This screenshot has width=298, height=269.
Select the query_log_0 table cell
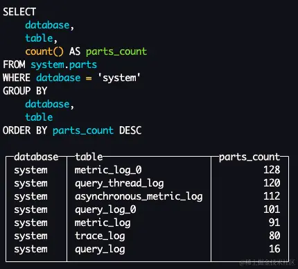(x=105, y=210)
